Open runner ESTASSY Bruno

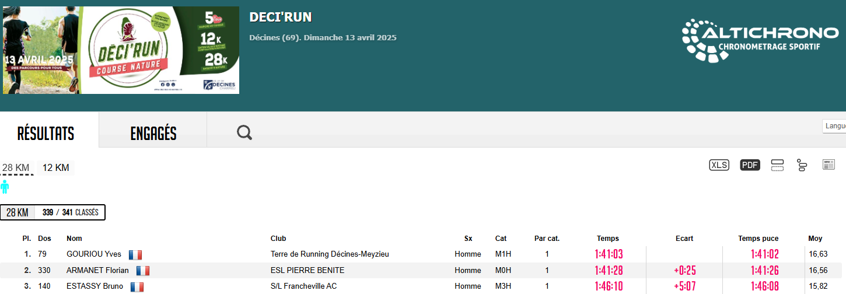coord(95,286)
